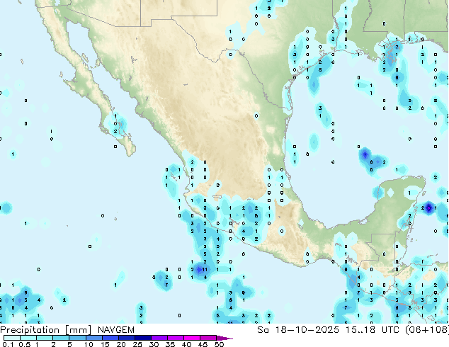Click the 'Sa 18-10-2025' date text
Image resolution: width=449 pixels, height=347 pixels.
tap(298, 330)
